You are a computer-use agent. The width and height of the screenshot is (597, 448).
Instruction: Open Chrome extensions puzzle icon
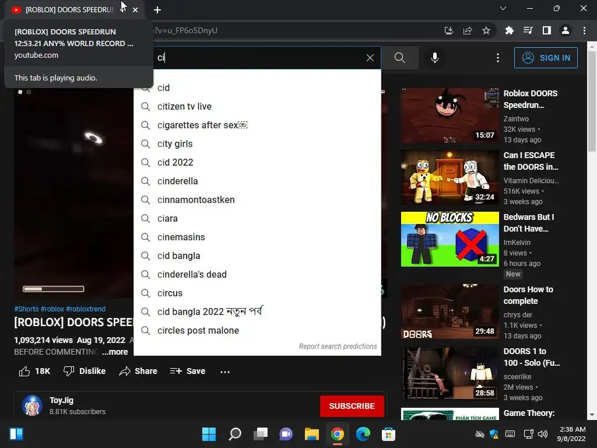click(x=509, y=30)
